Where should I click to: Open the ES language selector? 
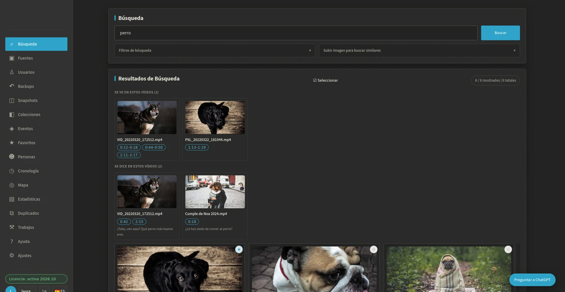pos(60,290)
